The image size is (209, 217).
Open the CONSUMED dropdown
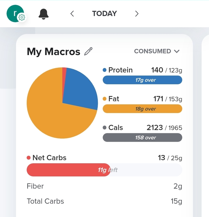pos(157,51)
